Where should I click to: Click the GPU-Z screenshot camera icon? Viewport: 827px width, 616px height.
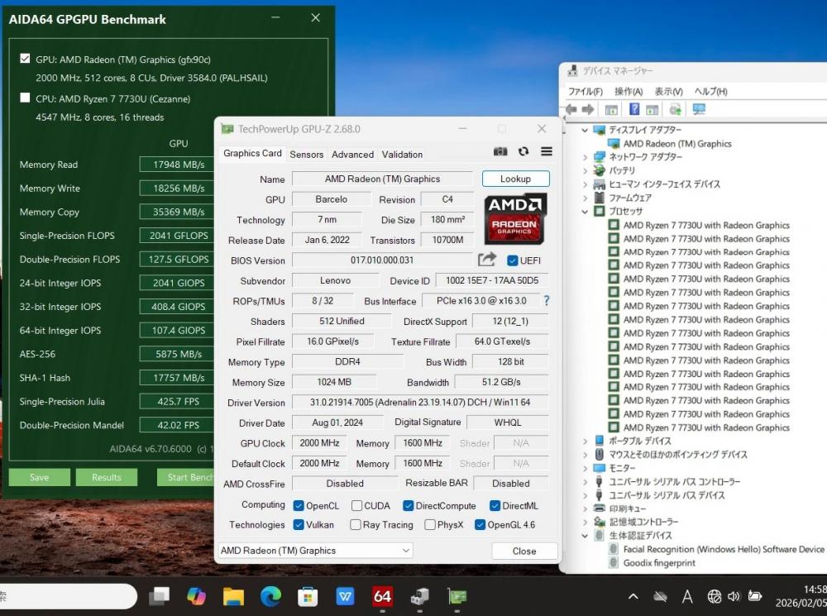[x=500, y=152]
